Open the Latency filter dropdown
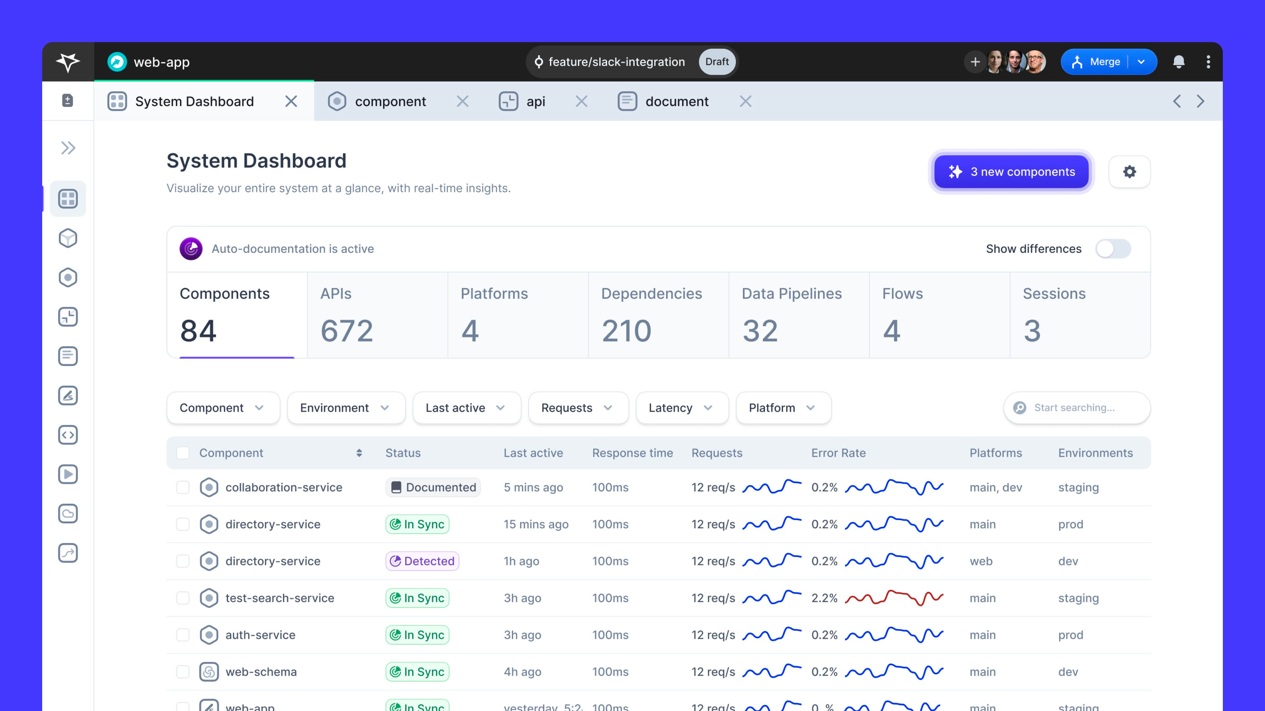1265x711 pixels. (682, 408)
